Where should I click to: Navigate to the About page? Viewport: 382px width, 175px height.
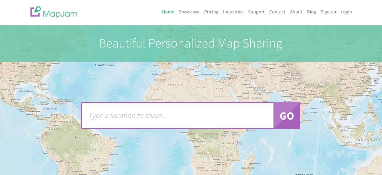click(x=296, y=12)
